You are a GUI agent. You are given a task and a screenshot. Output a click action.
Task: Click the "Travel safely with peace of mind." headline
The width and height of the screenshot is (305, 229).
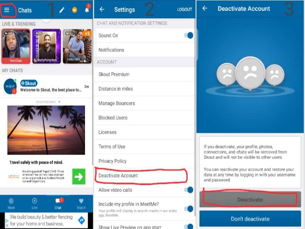pos(36,162)
